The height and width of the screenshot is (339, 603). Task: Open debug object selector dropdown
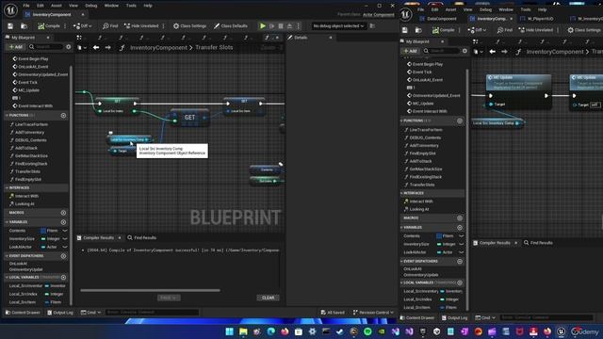[x=338, y=26]
